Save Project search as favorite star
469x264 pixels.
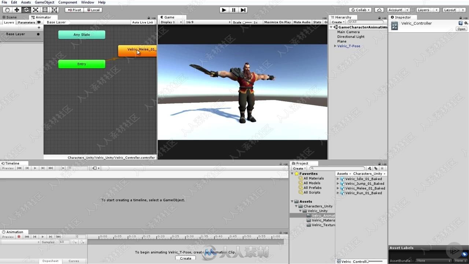click(382, 168)
